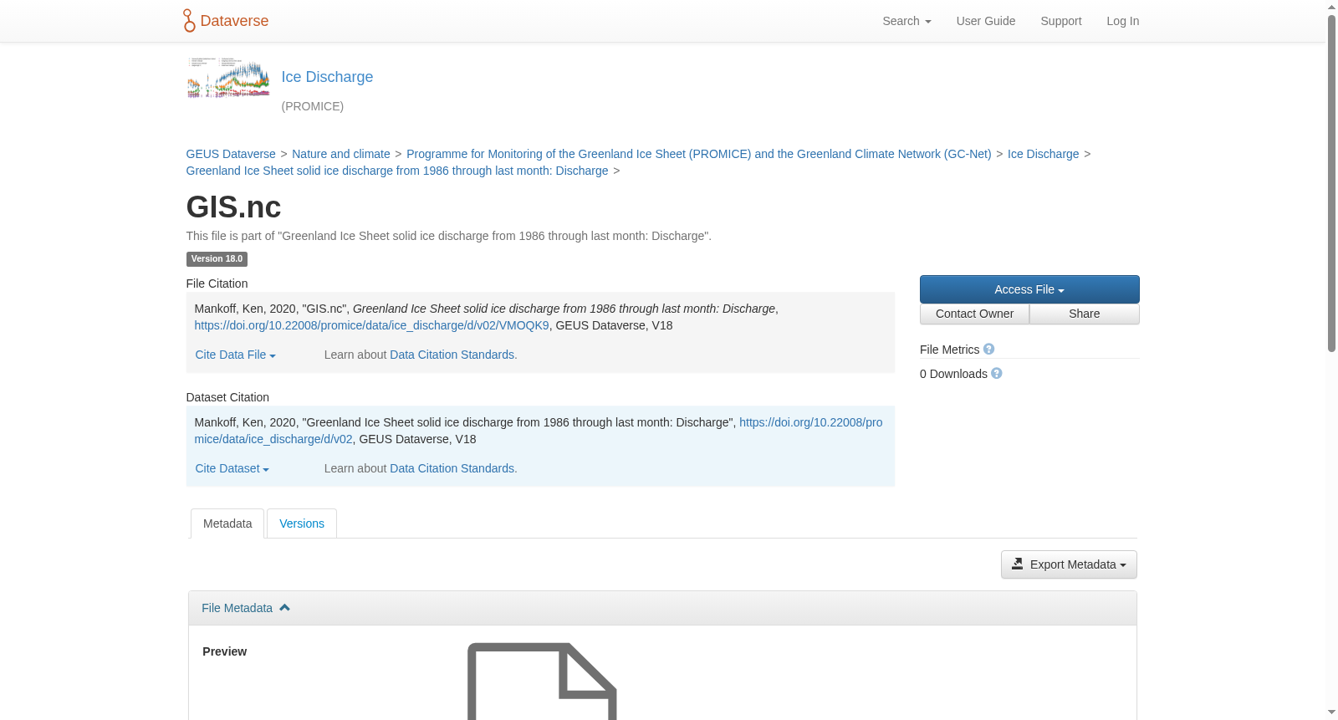The image size is (1338, 720).
Task: Click the Version 18.0 badge
Action: tap(217, 259)
